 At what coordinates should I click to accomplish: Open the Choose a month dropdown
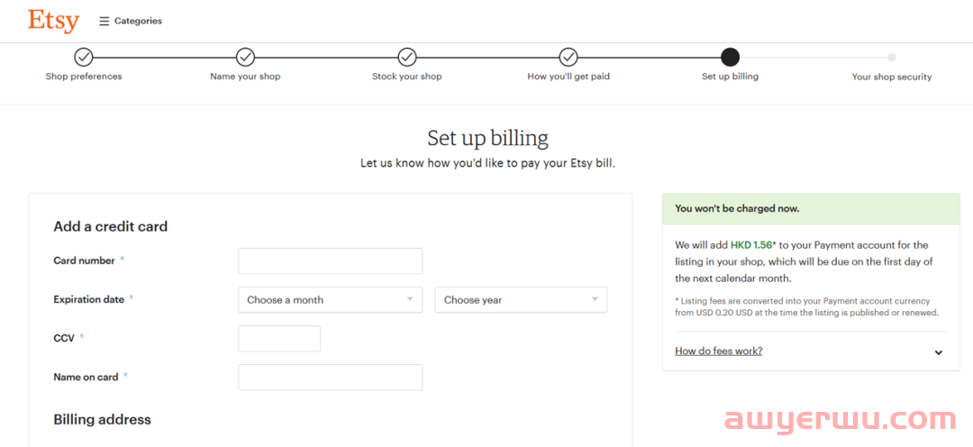coord(330,300)
